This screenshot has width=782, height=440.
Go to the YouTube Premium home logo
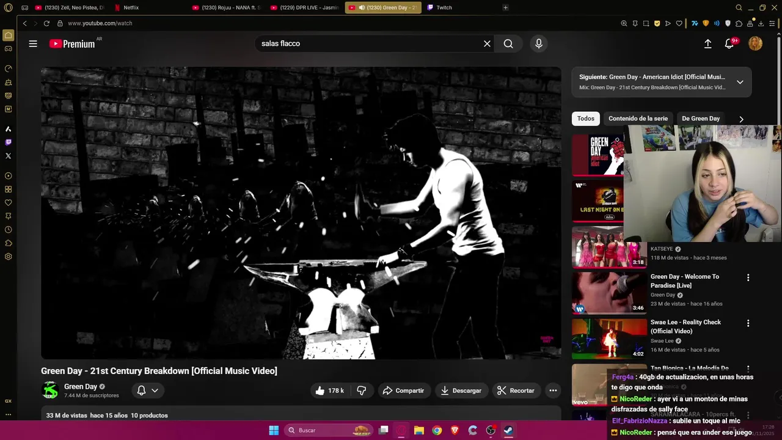[73, 43]
